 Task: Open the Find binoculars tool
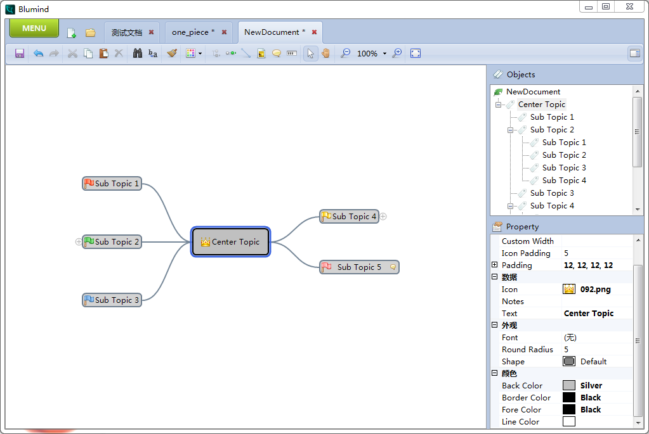pyautogui.click(x=138, y=53)
